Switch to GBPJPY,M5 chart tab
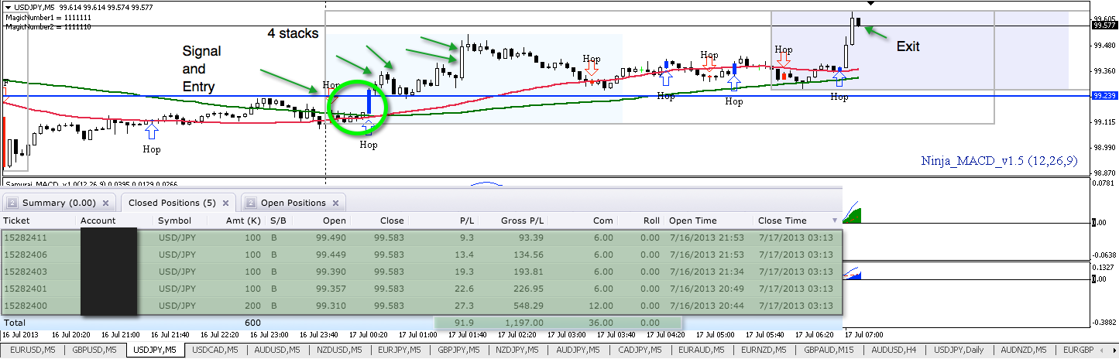The image size is (1119, 359). click(x=461, y=350)
